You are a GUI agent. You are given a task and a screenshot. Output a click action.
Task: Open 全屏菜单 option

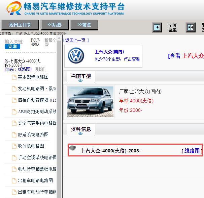click(x=172, y=27)
